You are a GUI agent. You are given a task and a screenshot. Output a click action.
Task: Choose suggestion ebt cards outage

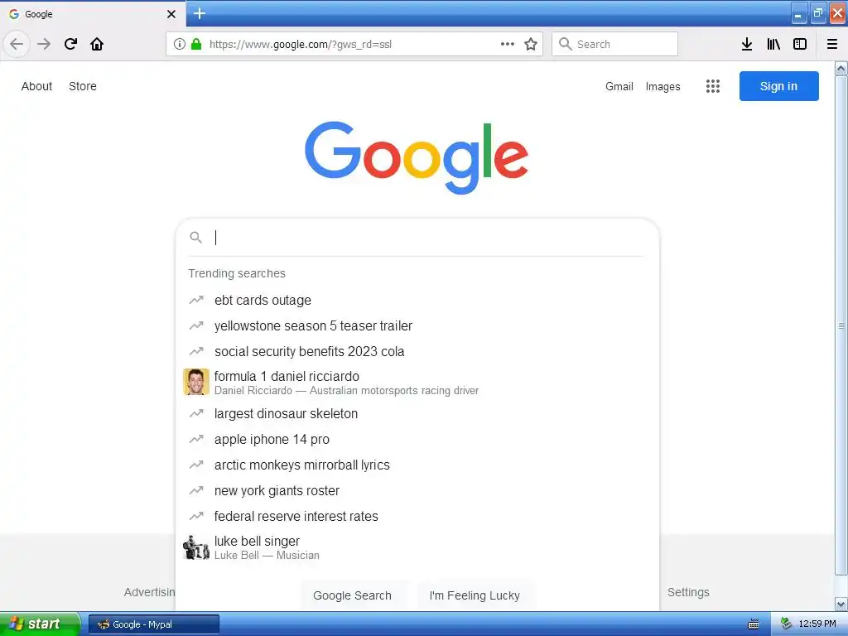coord(417,300)
